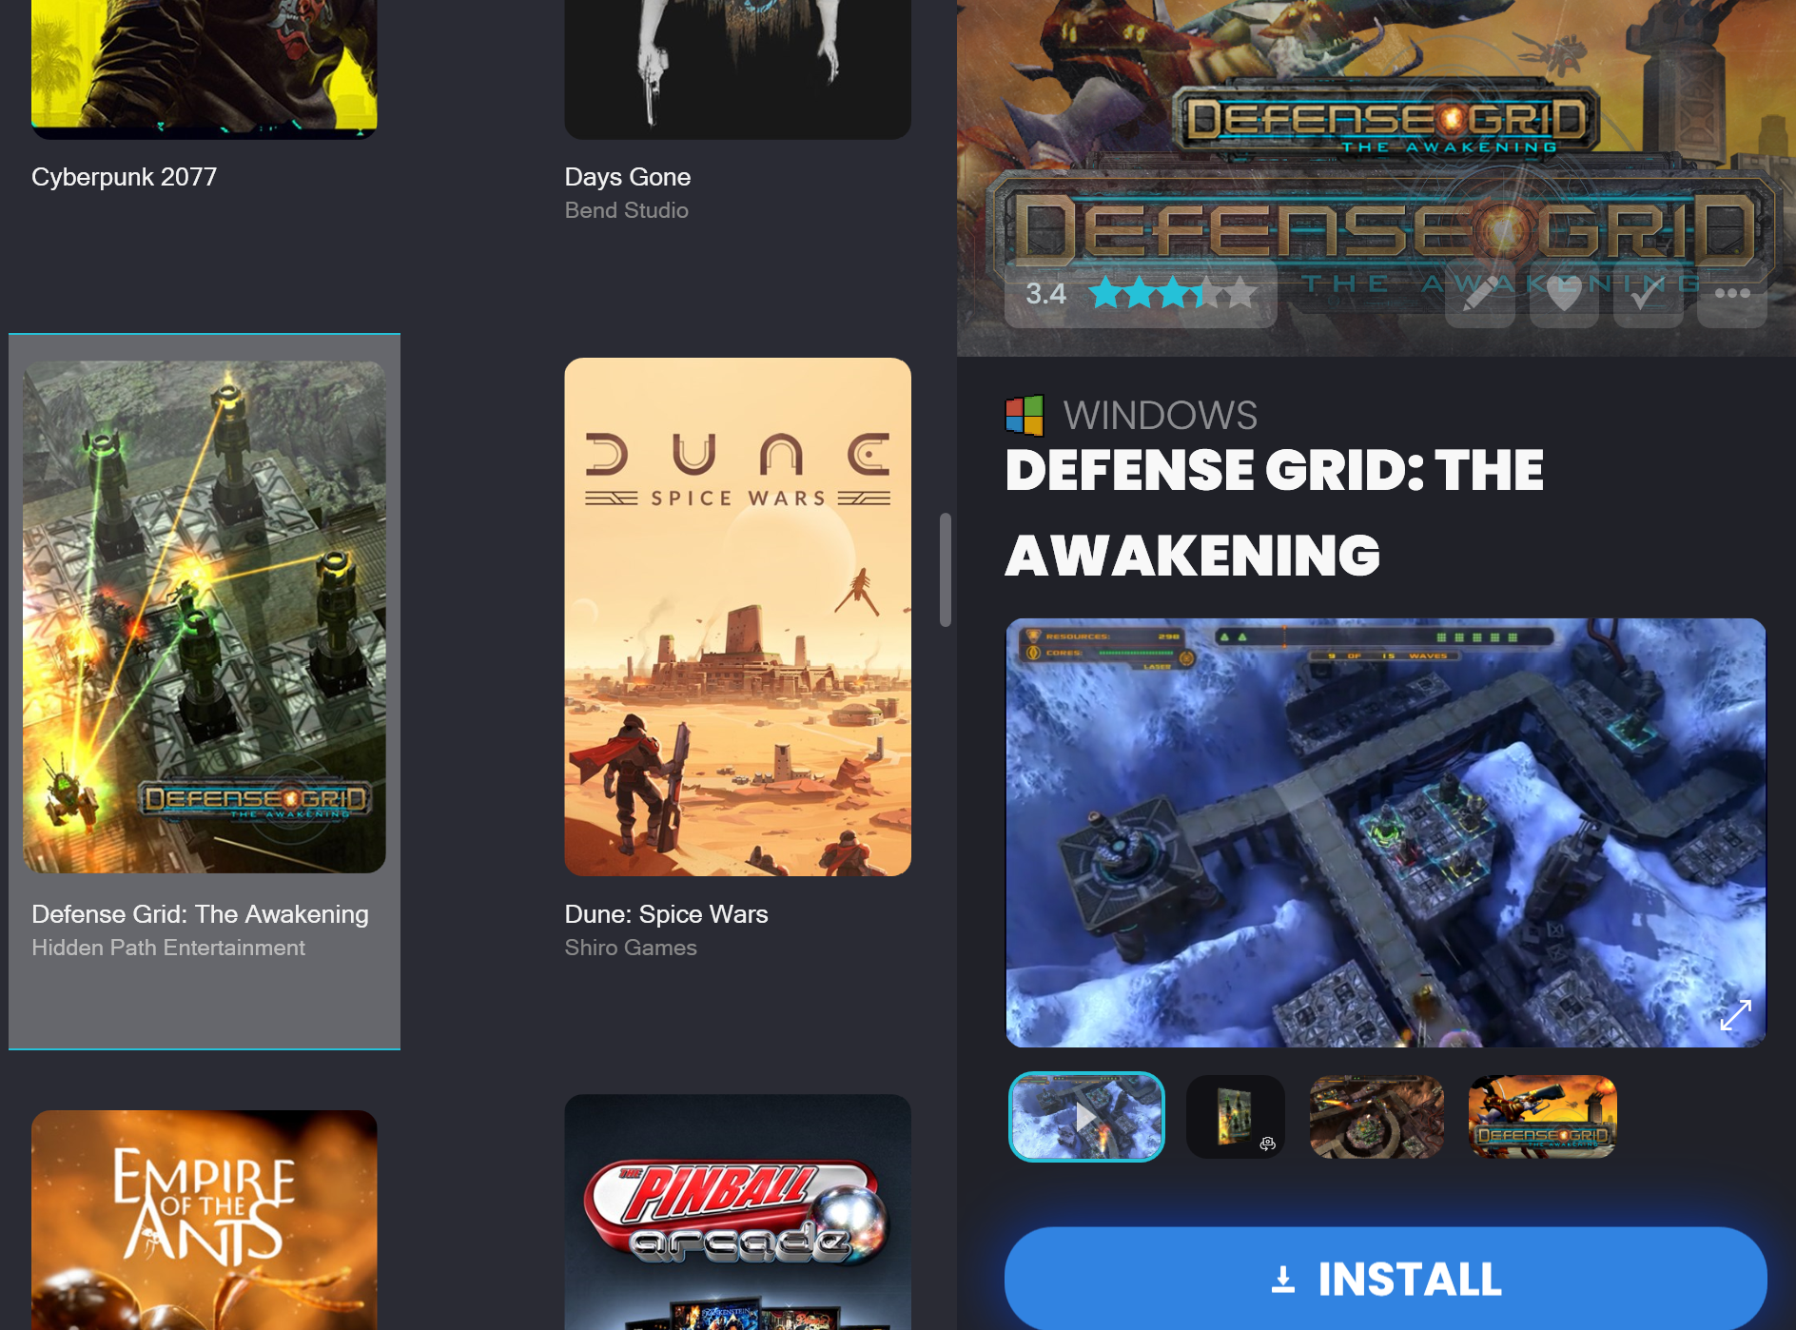Screen dimensions: 1796x1330
Task: Click the large snowy gameplay preview image
Action: pos(1385,832)
